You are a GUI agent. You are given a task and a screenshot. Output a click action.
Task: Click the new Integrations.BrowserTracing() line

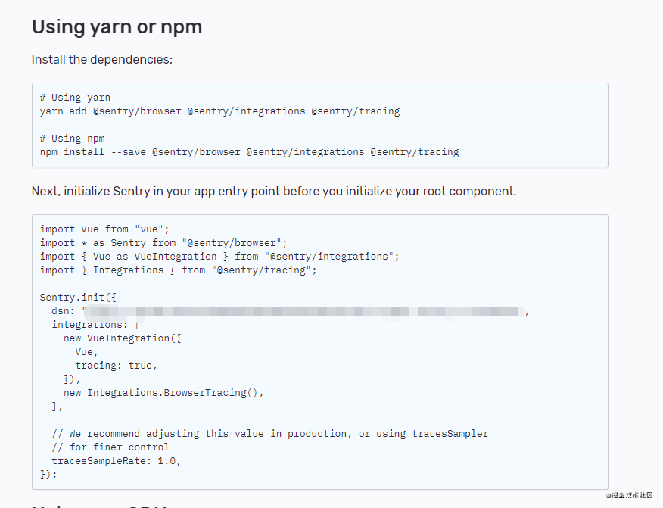pyautogui.click(x=163, y=392)
